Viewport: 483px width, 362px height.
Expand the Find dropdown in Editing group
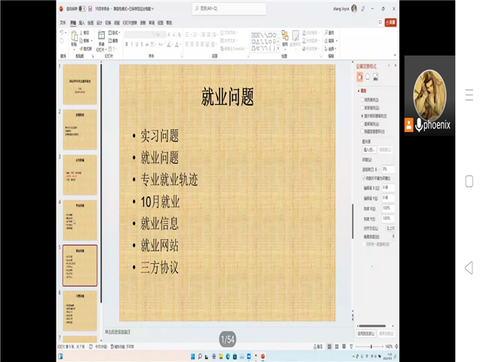(x=331, y=32)
